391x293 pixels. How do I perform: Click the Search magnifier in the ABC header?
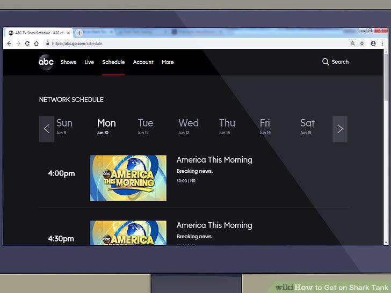click(325, 62)
